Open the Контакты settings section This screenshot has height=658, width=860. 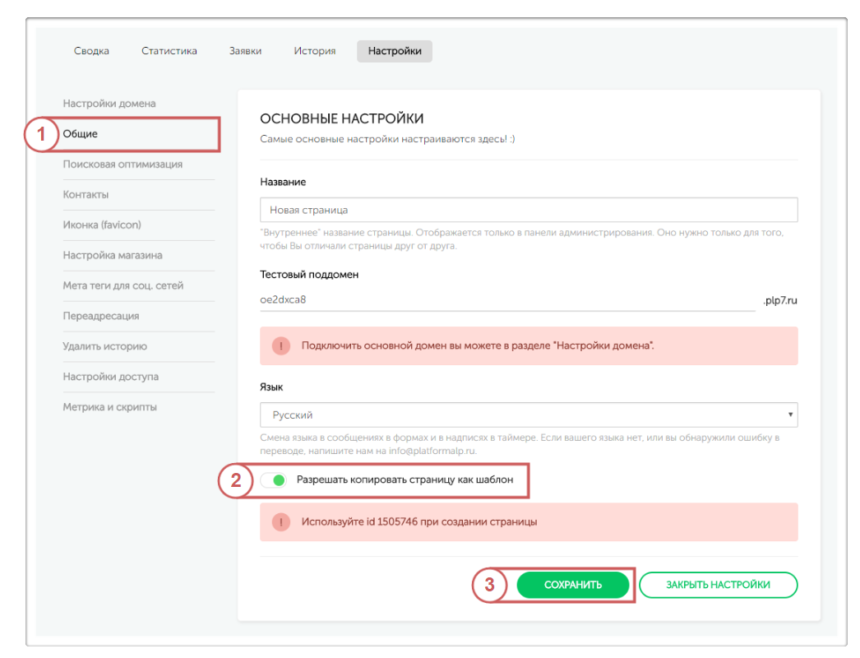[86, 195]
